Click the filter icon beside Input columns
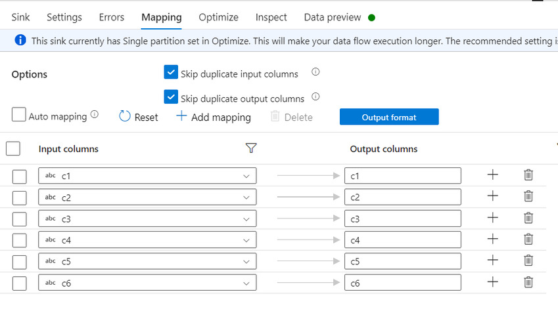558x313 pixels. 251,148
